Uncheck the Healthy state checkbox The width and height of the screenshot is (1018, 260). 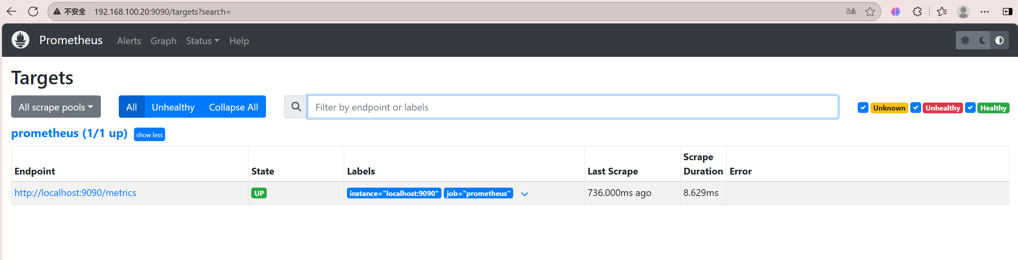point(970,108)
